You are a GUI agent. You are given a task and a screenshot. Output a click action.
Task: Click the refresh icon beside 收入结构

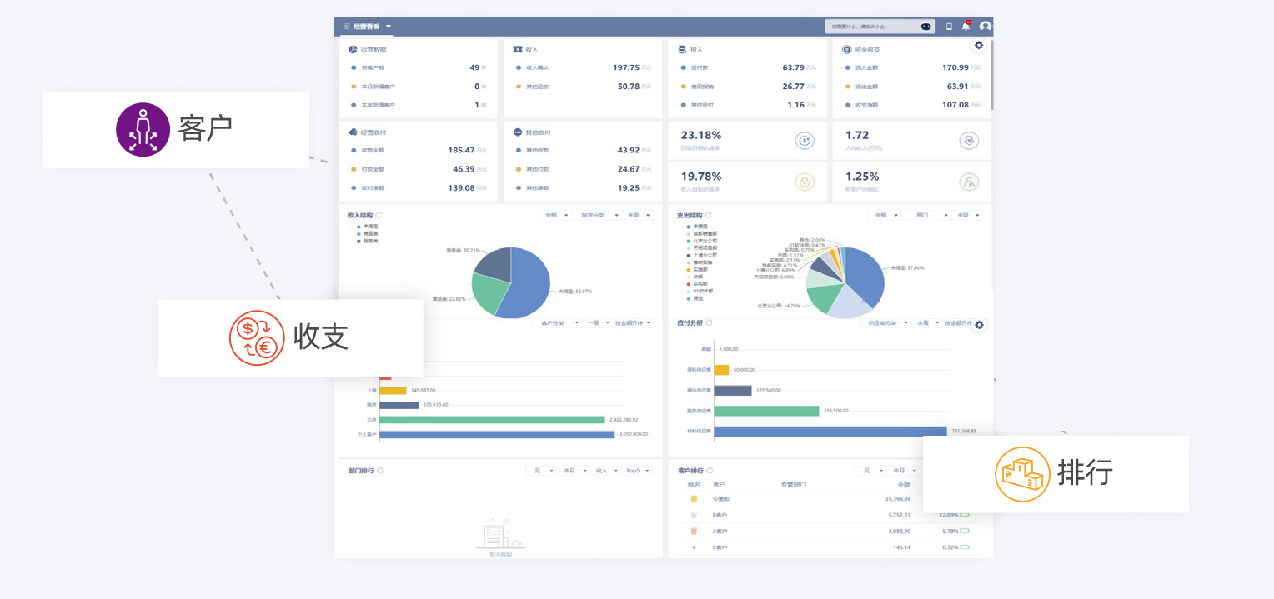pos(379,216)
